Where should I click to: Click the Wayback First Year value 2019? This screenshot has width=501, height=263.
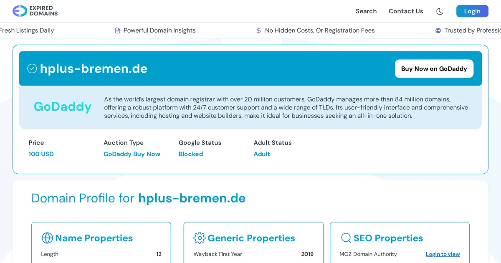[307, 254]
